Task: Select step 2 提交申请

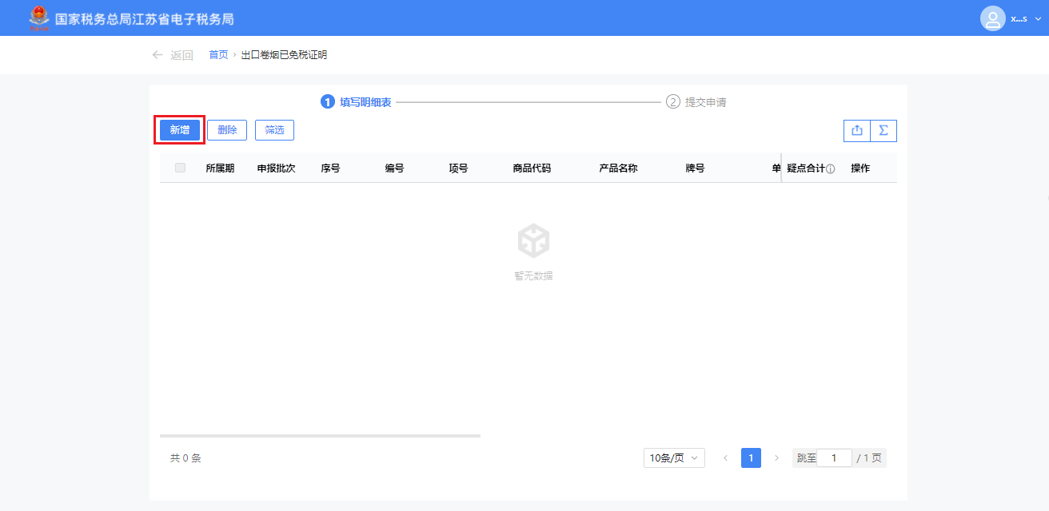Action: pyautogui.click(x=696, y=102)
